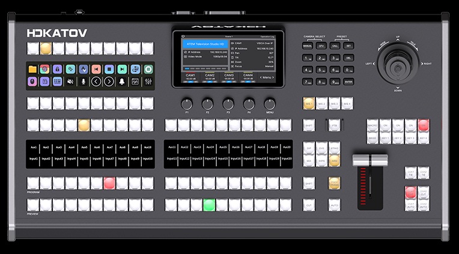Tap the bell notification icon key

click(122, 81)
